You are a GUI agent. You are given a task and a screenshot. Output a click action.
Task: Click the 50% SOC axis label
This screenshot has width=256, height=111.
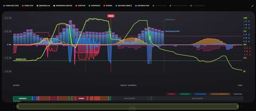tap(245, 44)
